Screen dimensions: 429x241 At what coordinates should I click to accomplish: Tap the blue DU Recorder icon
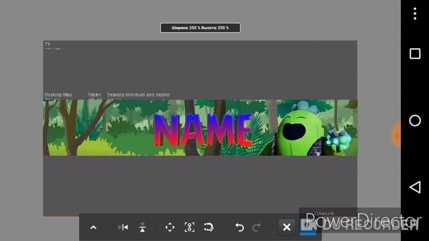point(308,226)
